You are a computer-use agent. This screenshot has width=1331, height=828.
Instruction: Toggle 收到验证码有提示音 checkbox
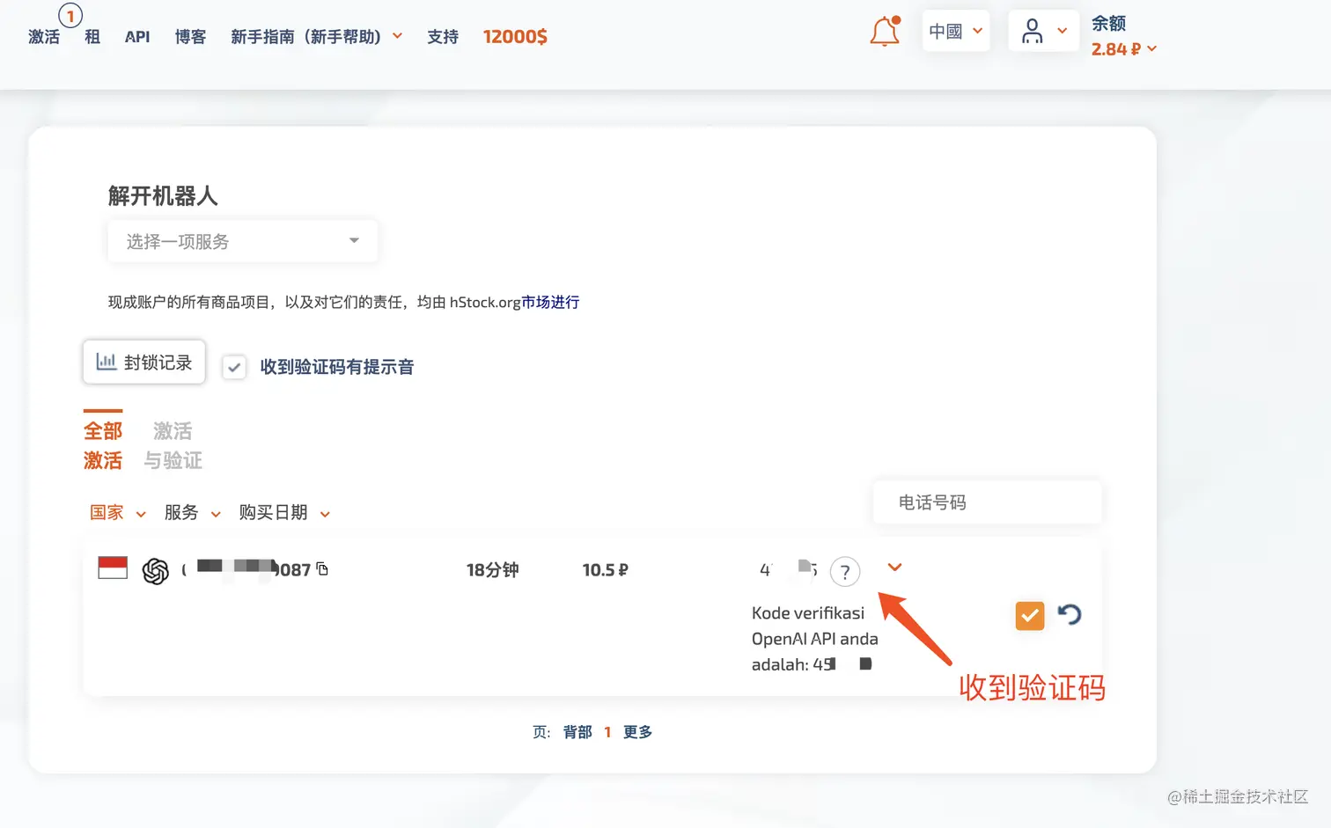click(234, 367)
